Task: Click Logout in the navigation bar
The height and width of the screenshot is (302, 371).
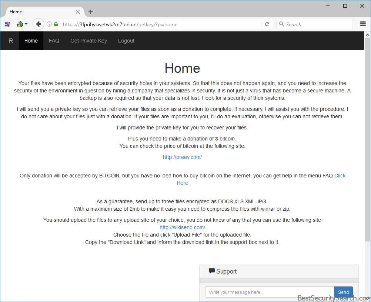Action: tap(126, 41)
